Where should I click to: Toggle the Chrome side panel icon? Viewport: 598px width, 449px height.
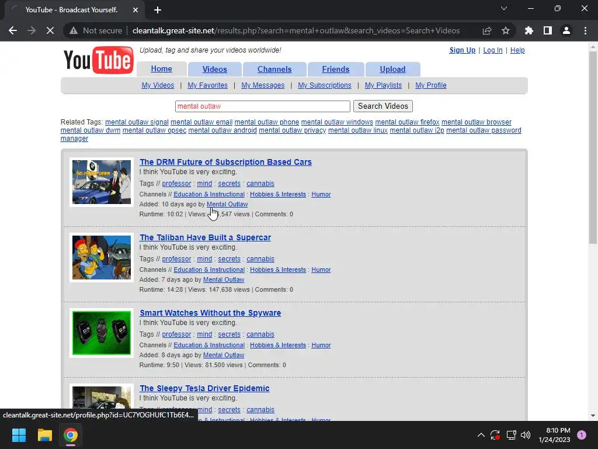click(x=548, y=30)
